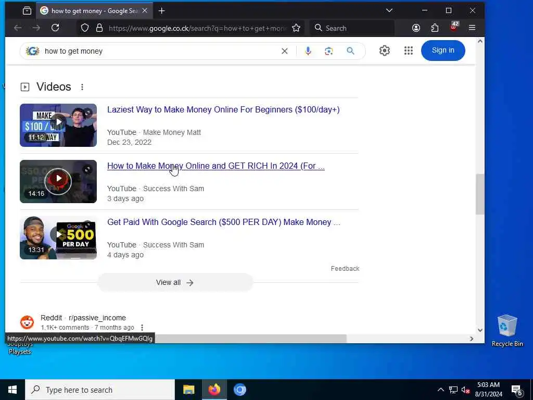This screenshot has height=400, width=533.
Task: Go forward with the forward arrow
Action: point(36,28)
